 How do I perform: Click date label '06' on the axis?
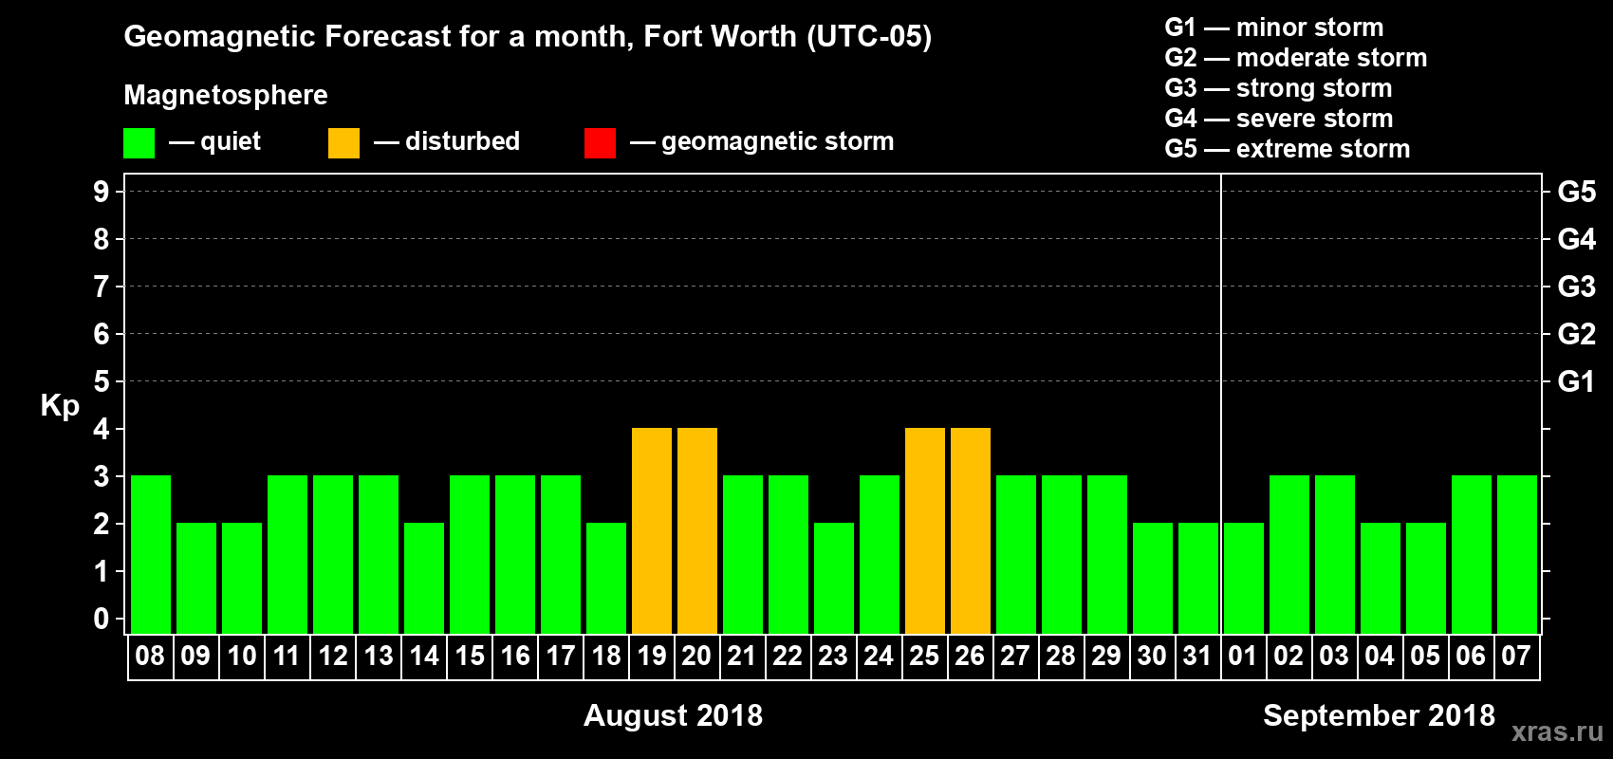pyautogui.click(x=1471, y=657)
